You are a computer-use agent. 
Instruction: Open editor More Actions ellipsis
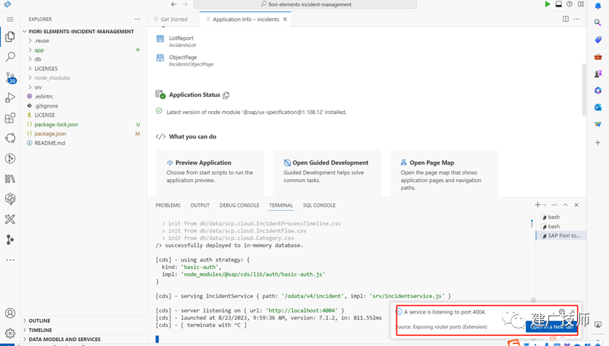click(x=577, y=19)
